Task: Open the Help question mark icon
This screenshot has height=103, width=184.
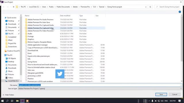Action: pos(180,12)
